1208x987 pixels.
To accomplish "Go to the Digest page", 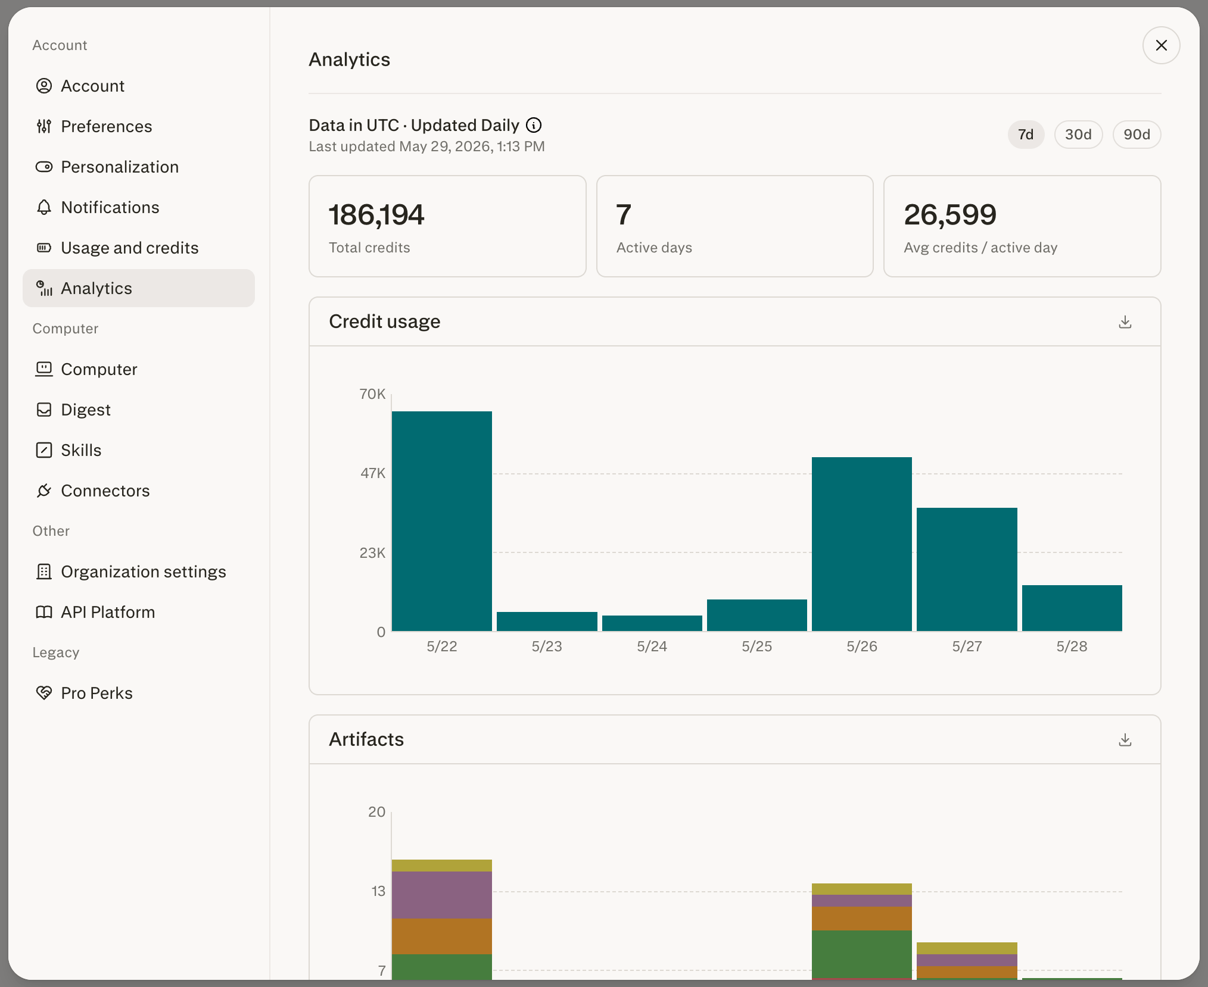I will click(139, 410).
